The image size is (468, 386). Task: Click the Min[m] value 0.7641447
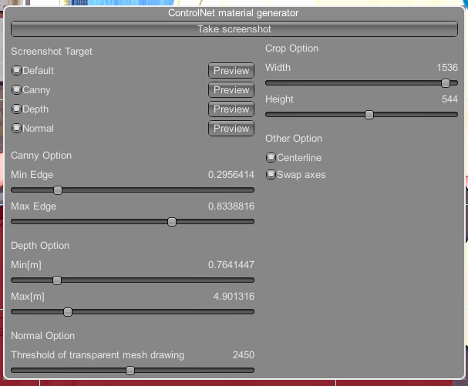(x=231, y=264)
